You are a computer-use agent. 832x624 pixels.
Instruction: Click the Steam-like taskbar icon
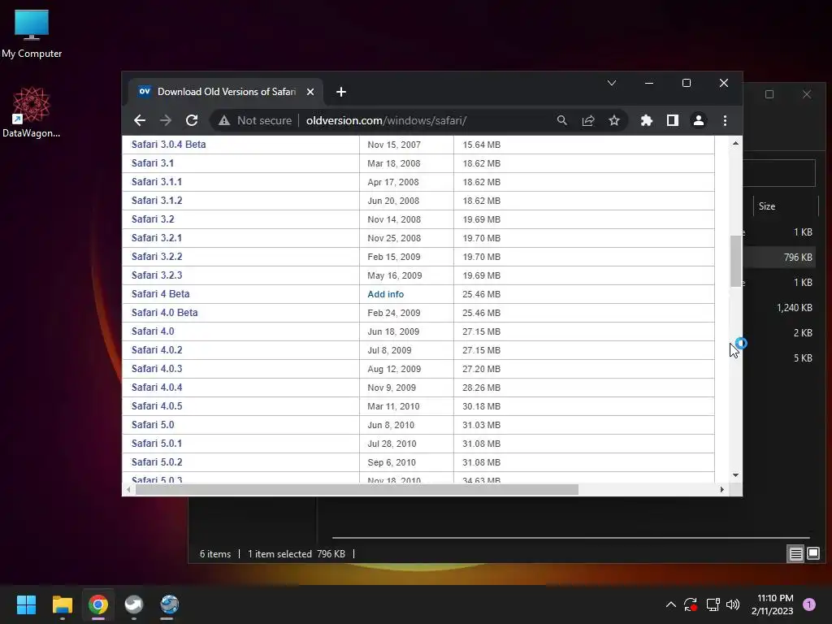(x=134, y=604)
